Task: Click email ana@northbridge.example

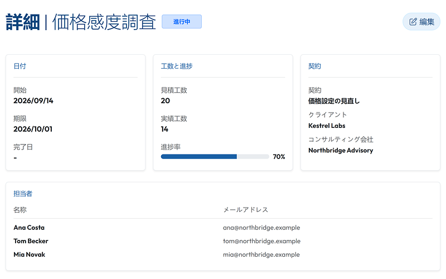Action: (261, 228)
